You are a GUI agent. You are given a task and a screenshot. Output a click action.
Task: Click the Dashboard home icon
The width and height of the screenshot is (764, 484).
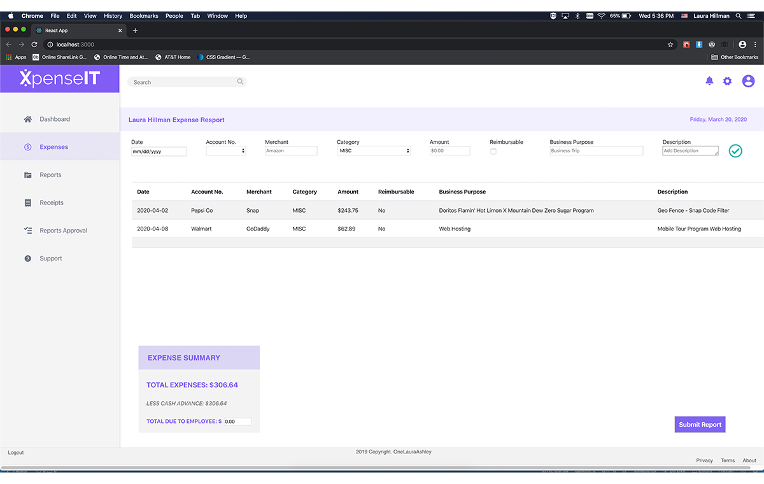[28, 119]
